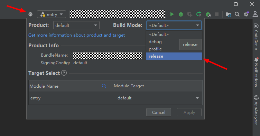Open 'Get more information about product and target' link
The height and width of the screenshot is (136, 260).
(x=77, y=35)
